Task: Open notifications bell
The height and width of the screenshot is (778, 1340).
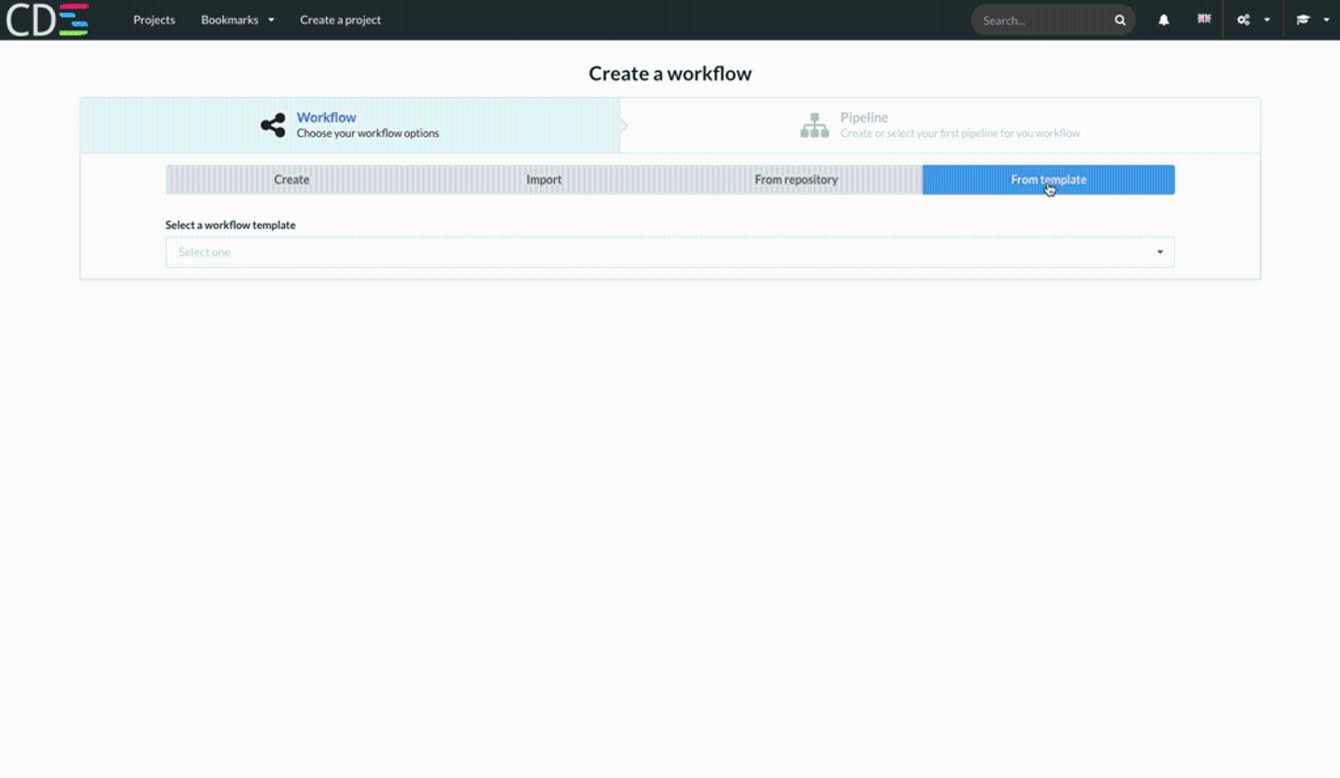Action: [1164, 20]
